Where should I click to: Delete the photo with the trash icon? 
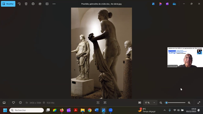[26, 4]
